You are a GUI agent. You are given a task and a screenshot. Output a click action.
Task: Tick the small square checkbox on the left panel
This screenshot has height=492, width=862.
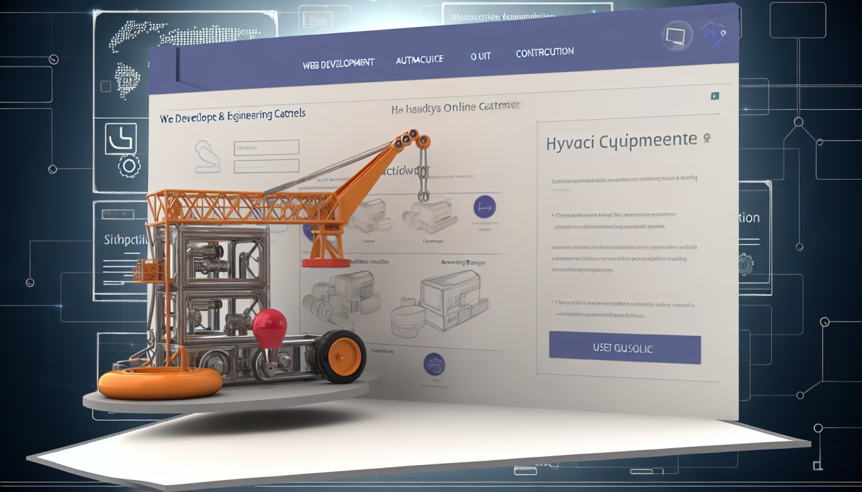click(105, 86)
